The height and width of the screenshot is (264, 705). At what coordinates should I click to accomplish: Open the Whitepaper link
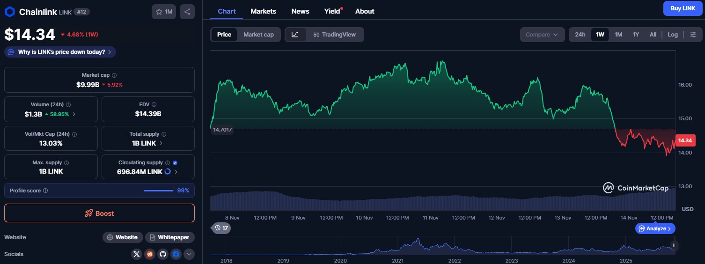point(170,237)
